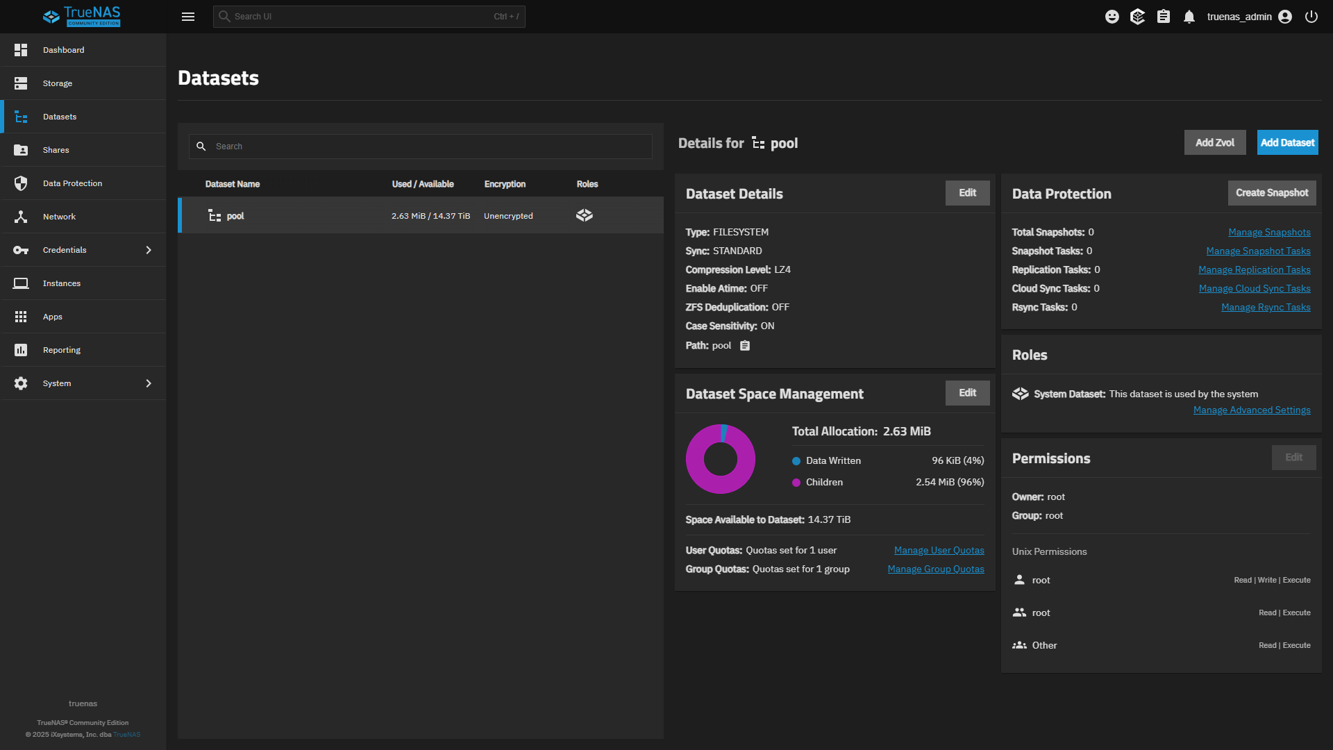
Task: Expand the System menu chevron
Action: 149,383
